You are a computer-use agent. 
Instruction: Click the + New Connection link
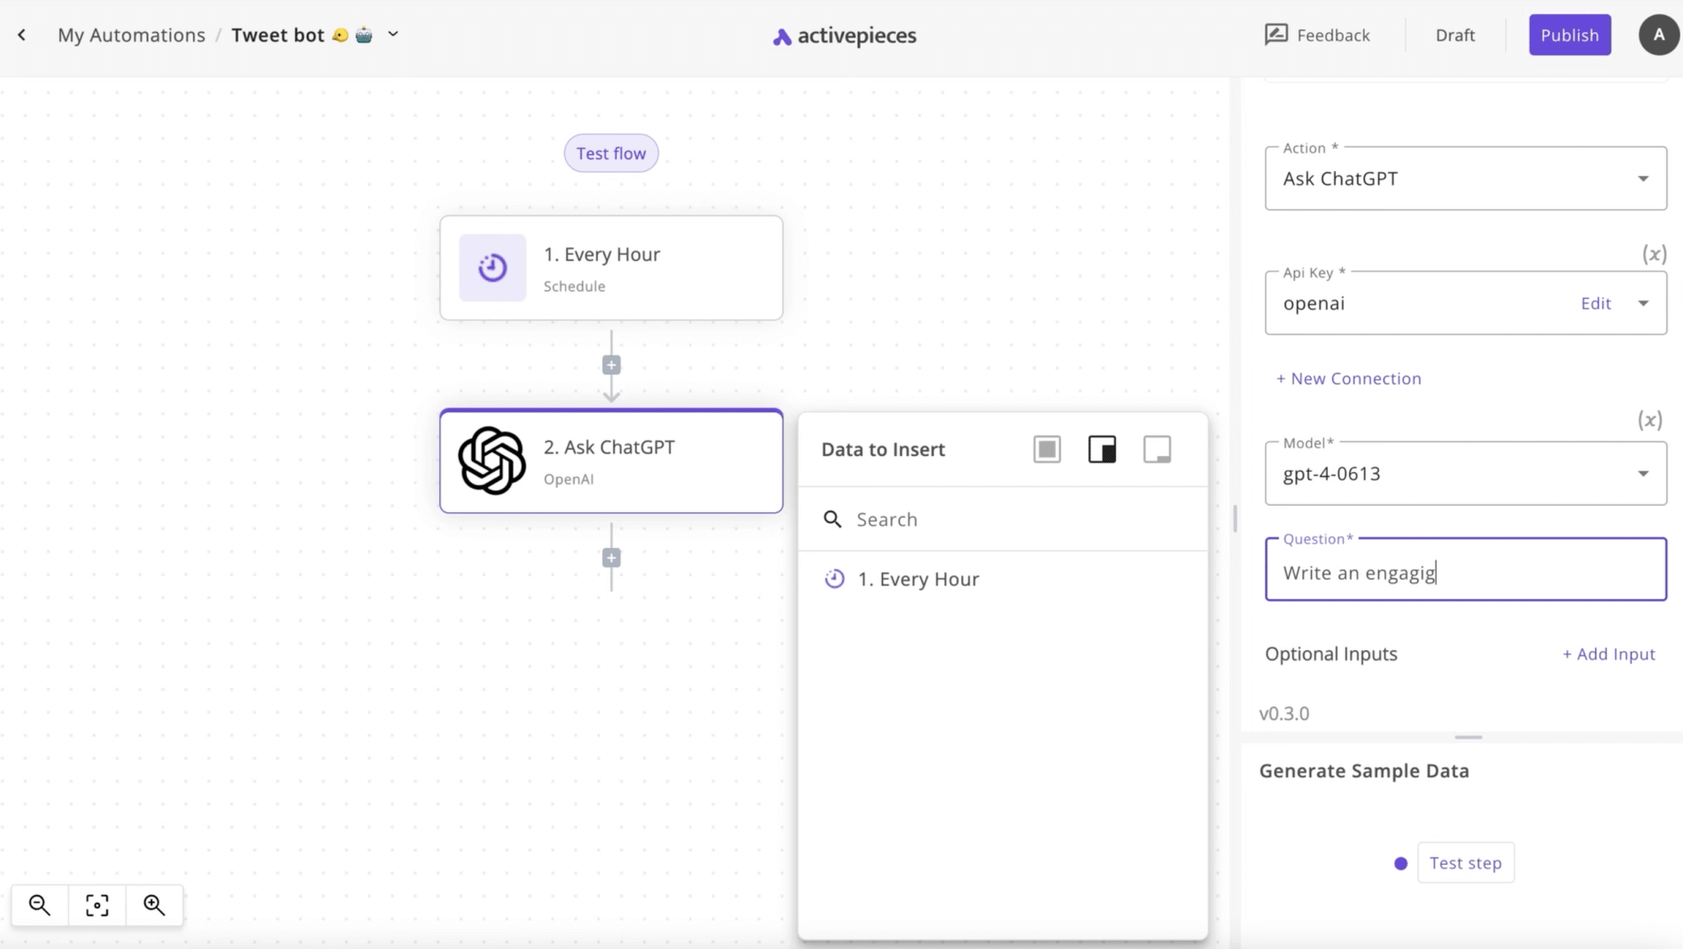pyautogui.click(x=1347, y=378)
